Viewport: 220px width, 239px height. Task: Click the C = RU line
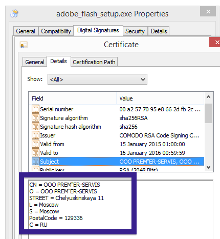point(38,225)
